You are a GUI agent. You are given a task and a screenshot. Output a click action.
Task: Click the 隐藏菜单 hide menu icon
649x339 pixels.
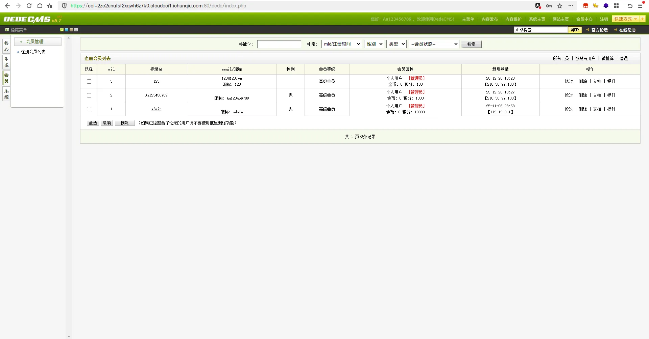click(7, 30)
